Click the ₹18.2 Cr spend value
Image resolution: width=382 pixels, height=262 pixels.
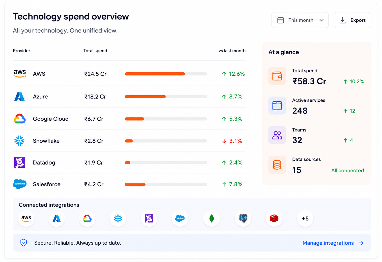(95, 97)
